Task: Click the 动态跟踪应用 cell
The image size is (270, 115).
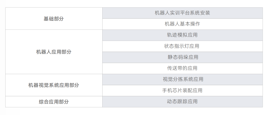Action: (182, 102)
